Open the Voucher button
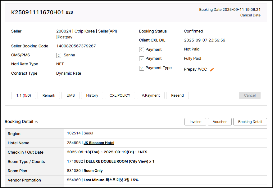This screenshot has width=273, height=188. [x=220, y=122]
